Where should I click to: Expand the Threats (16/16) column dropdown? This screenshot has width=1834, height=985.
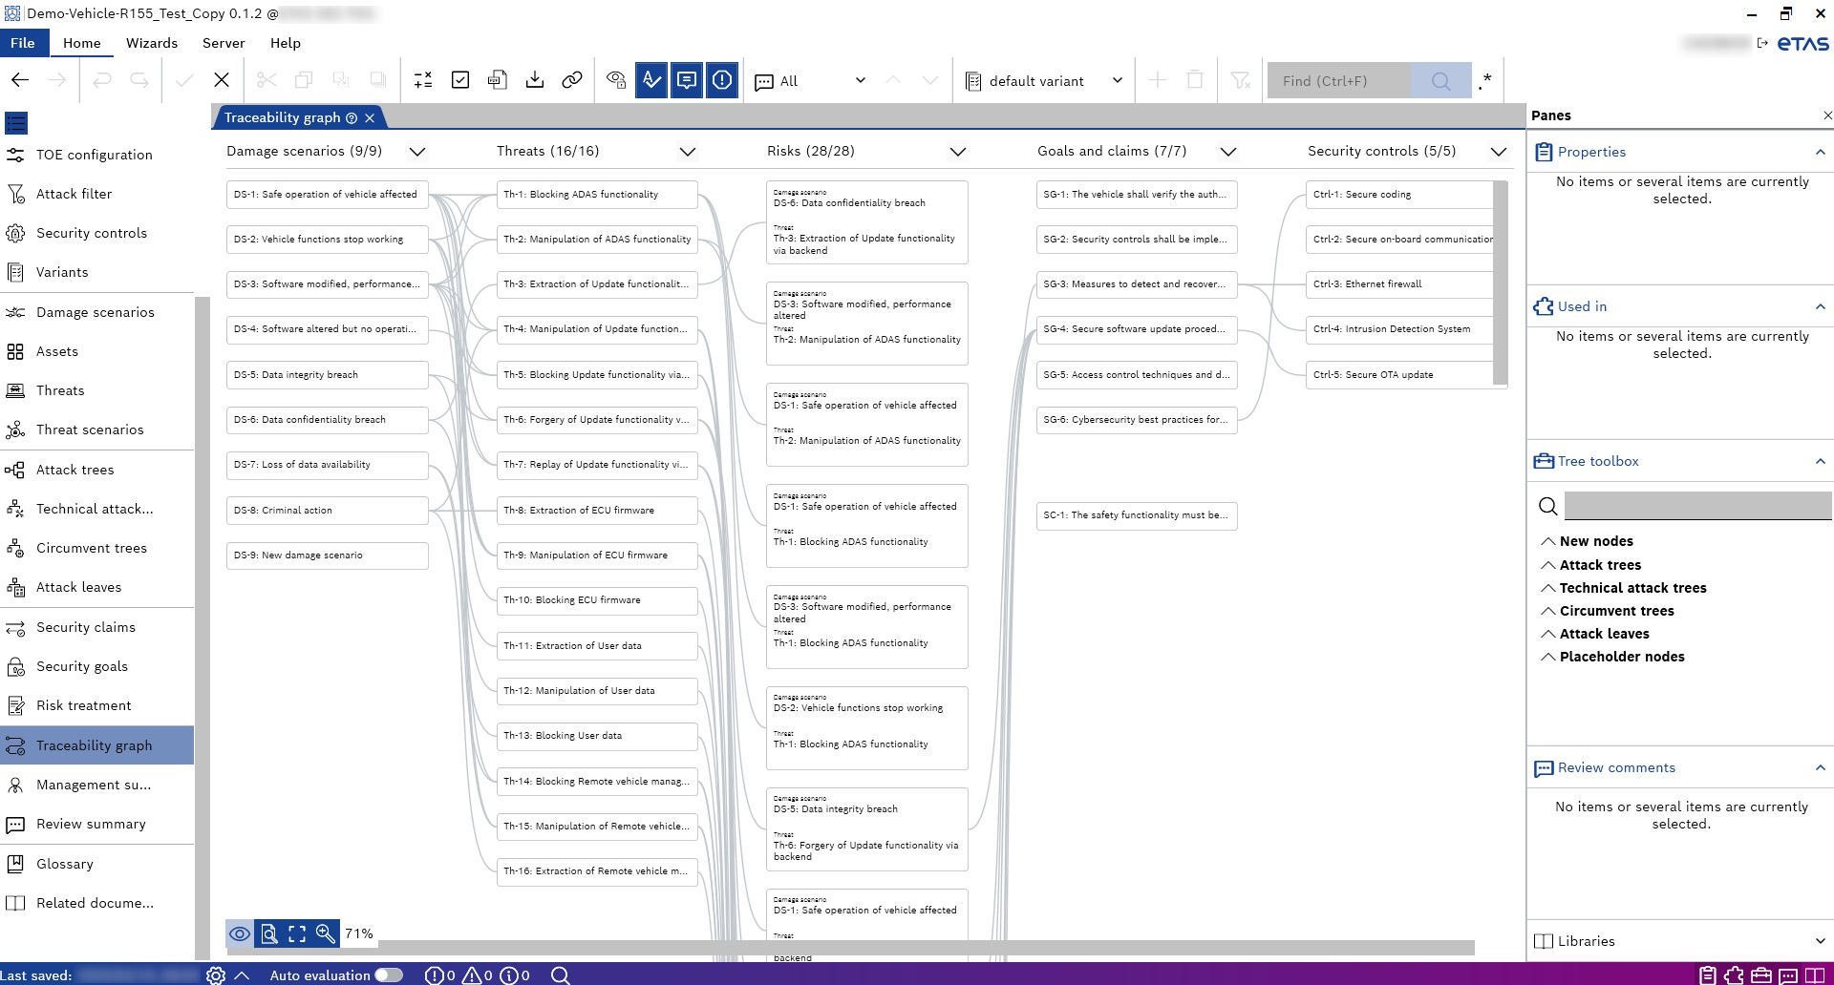click(x=687, y=152)
